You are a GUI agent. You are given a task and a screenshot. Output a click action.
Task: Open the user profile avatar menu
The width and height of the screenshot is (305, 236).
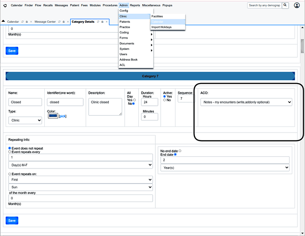[x=297, y=5]
